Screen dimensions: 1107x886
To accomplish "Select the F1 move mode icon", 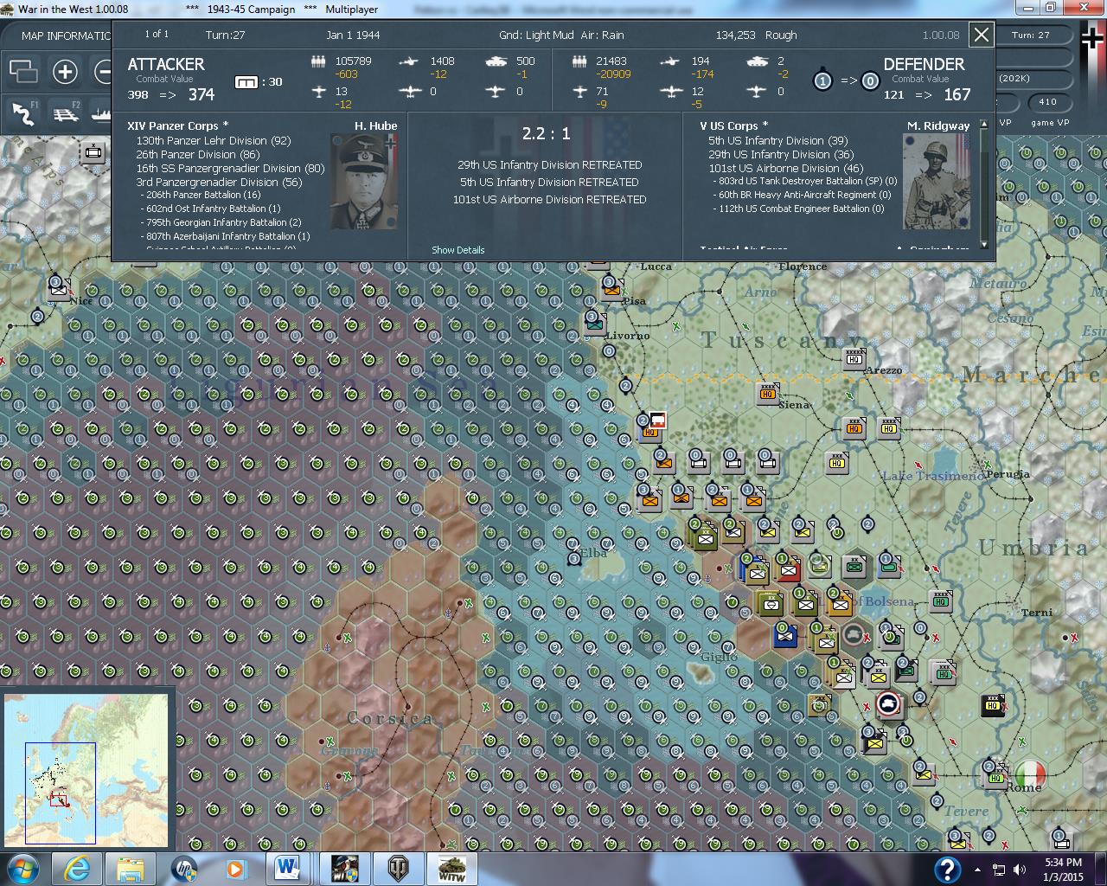I will (x=24, y=113).
